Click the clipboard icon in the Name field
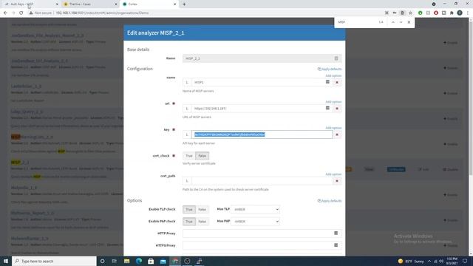 336,58
